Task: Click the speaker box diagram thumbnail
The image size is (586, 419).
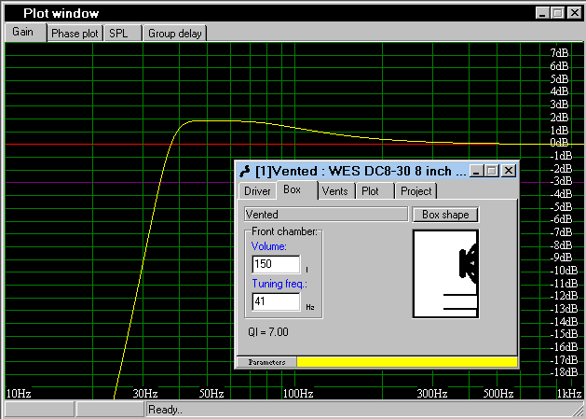Action: tap(445, 274)
